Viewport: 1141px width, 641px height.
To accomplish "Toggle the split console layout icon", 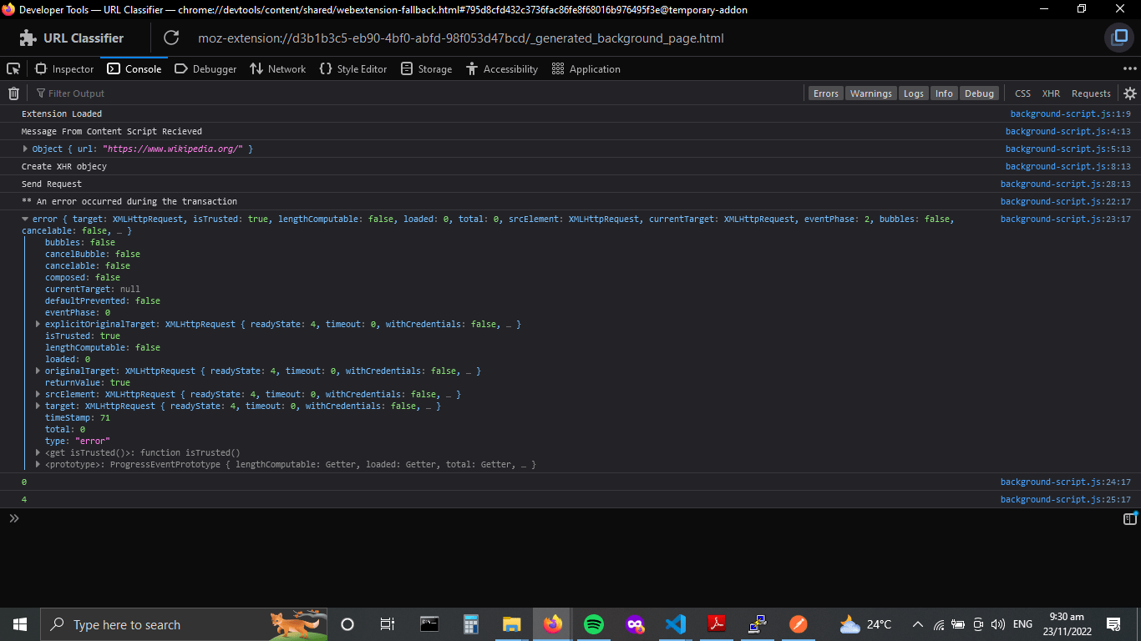I will click(1128, 518).
